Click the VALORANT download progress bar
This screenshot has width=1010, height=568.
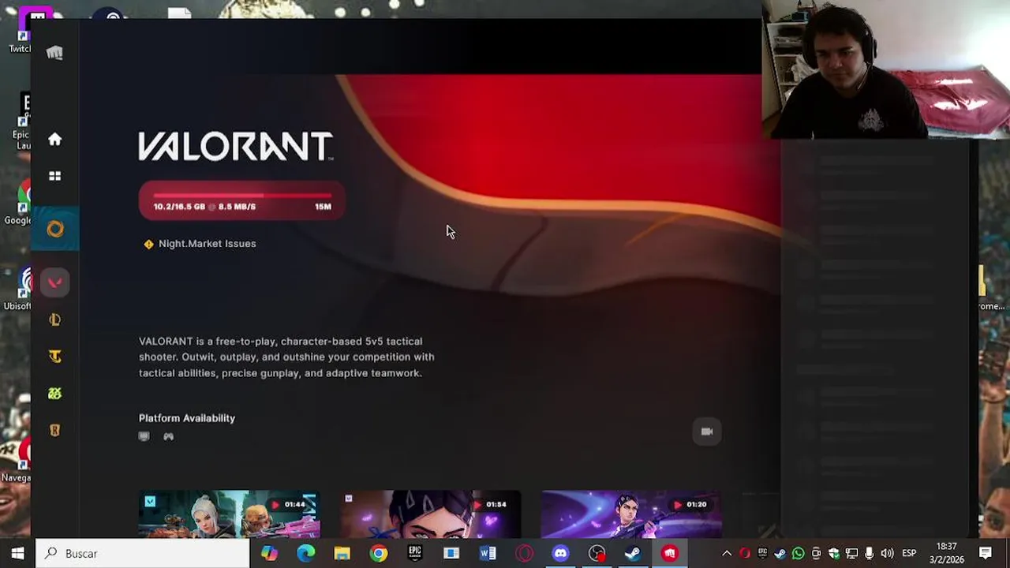pos(241,200)
